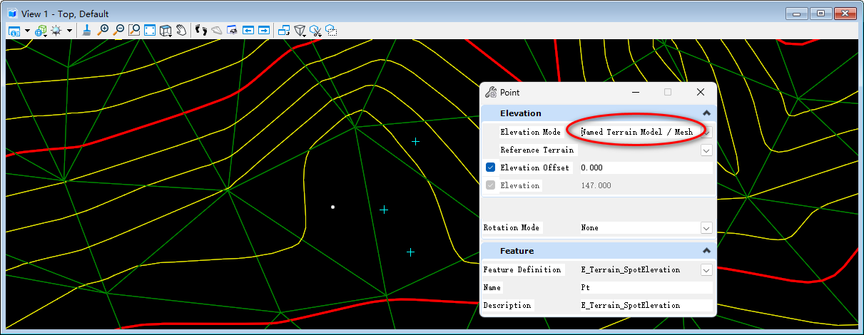Click the Elevation value 147.000
The width and height of the screenshot is (864, 335).
pos(596,185)
